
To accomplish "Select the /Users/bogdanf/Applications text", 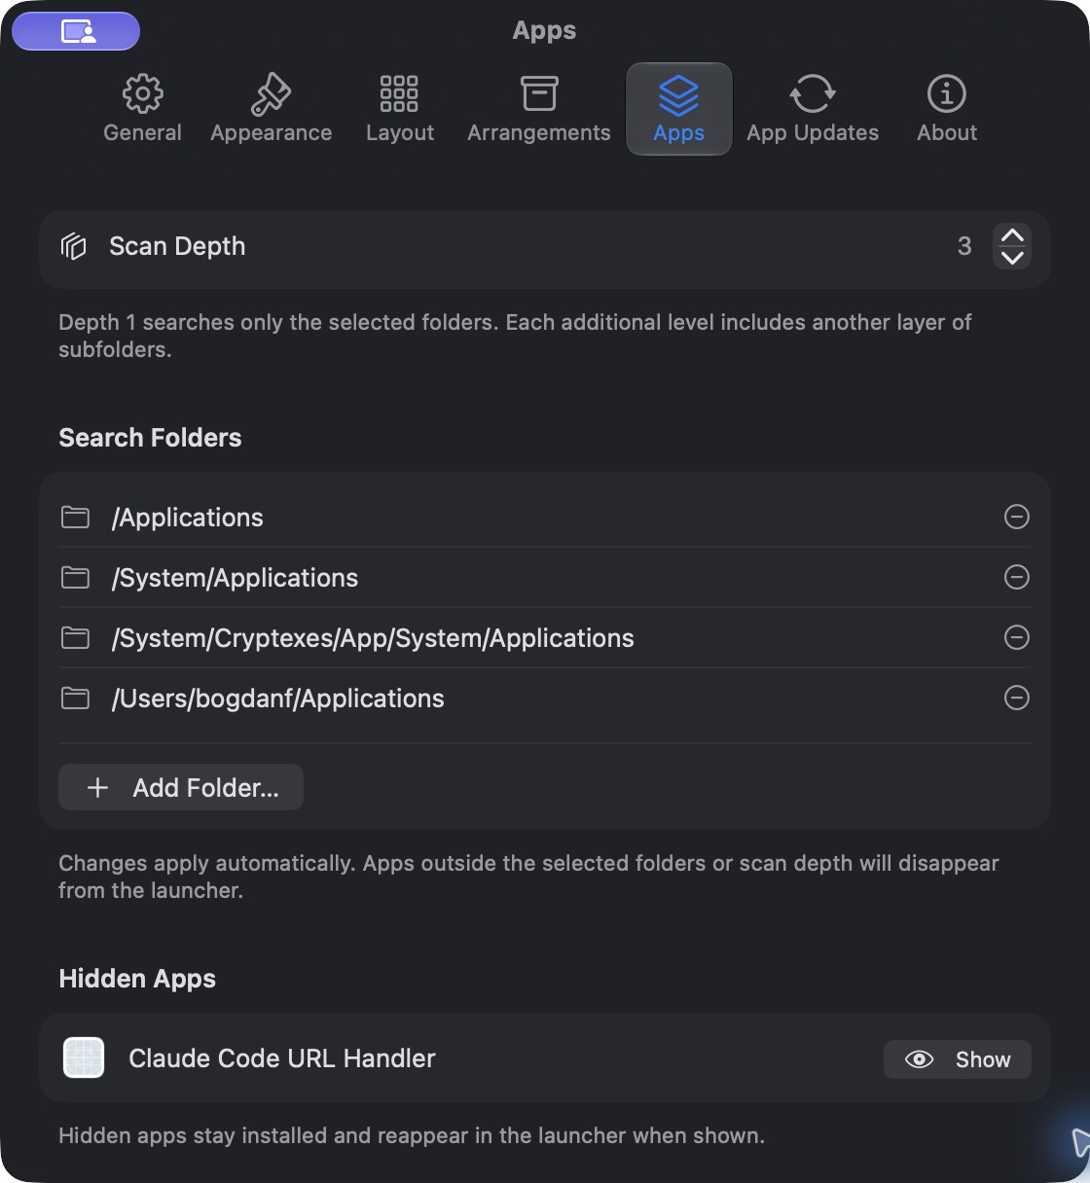I will 277,699.
